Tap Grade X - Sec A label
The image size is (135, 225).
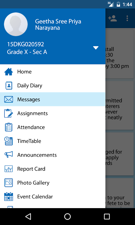(x=27, y=52)
